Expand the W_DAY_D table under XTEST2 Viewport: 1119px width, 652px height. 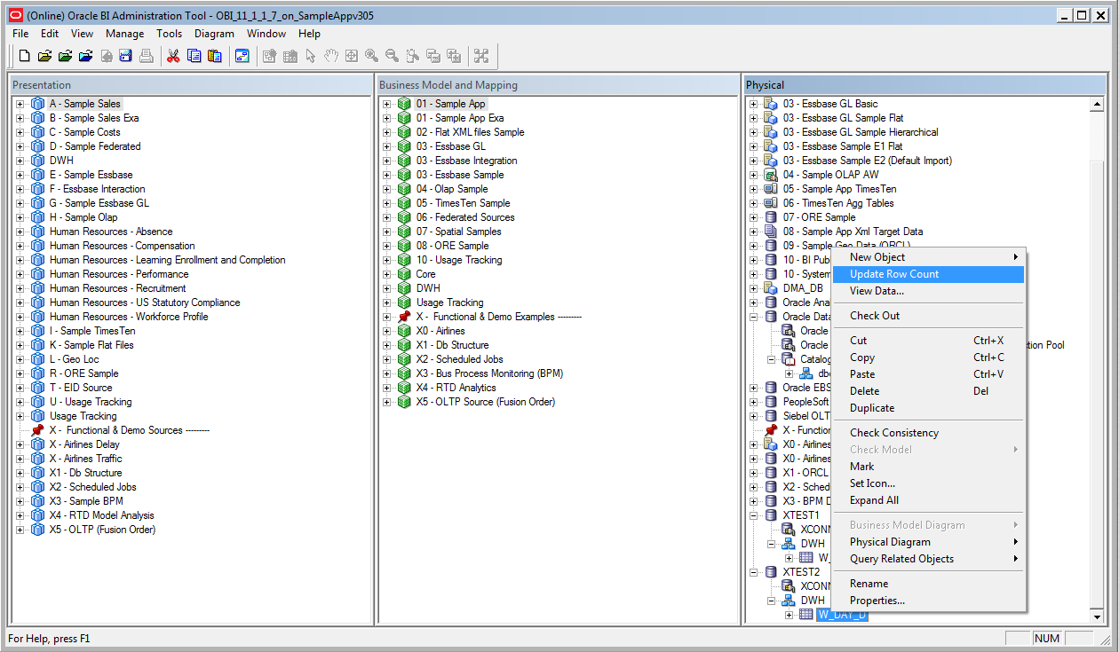(x=790, y=615)
